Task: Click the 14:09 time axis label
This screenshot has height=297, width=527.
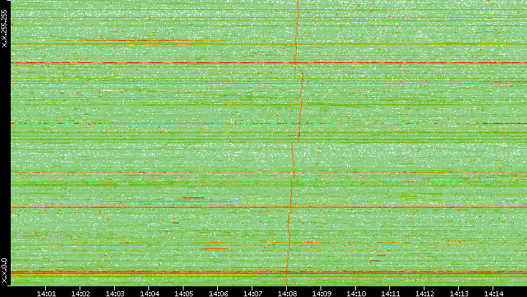Action: tap(321, 293)
